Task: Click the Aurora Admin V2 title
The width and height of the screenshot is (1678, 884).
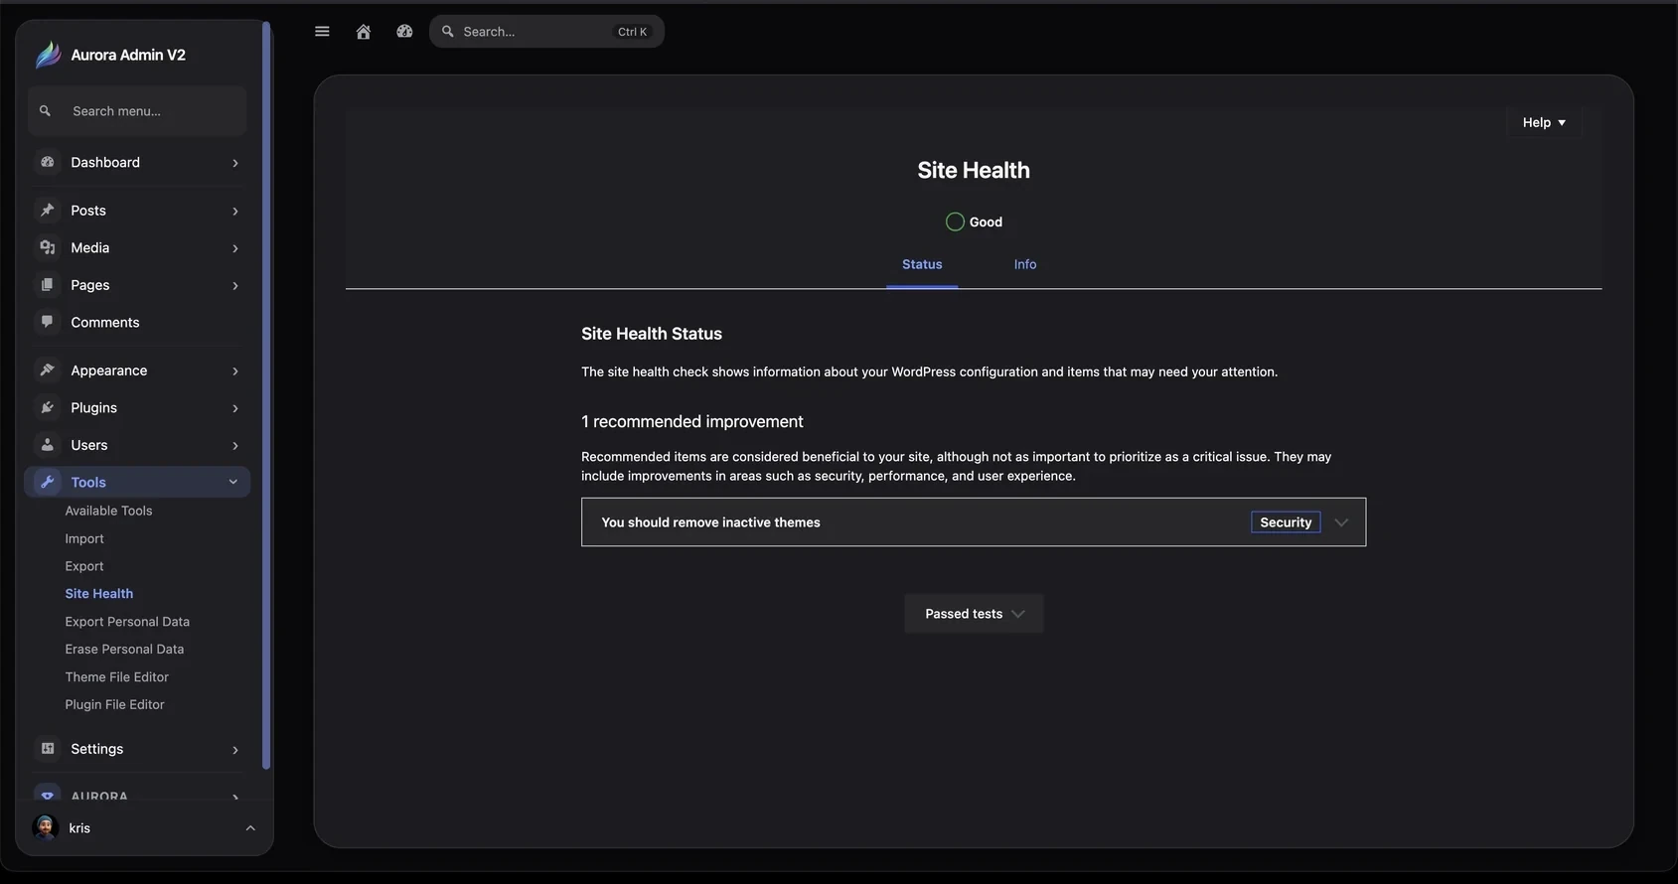Action: 128,55
